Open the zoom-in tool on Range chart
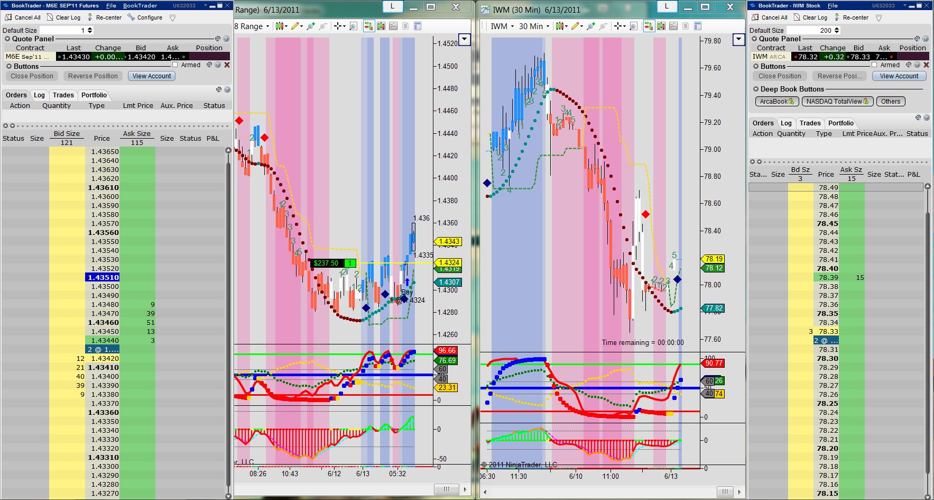This screenshot has height=500, width=934. (310, 26)
